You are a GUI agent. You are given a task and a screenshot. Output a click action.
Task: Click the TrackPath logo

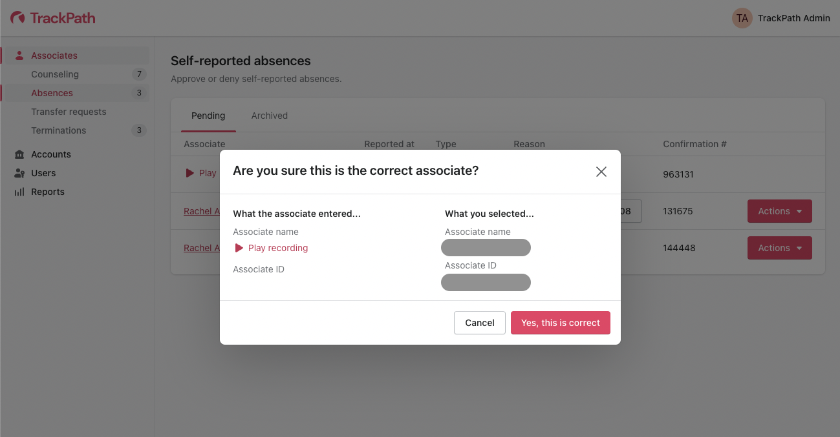52,17
